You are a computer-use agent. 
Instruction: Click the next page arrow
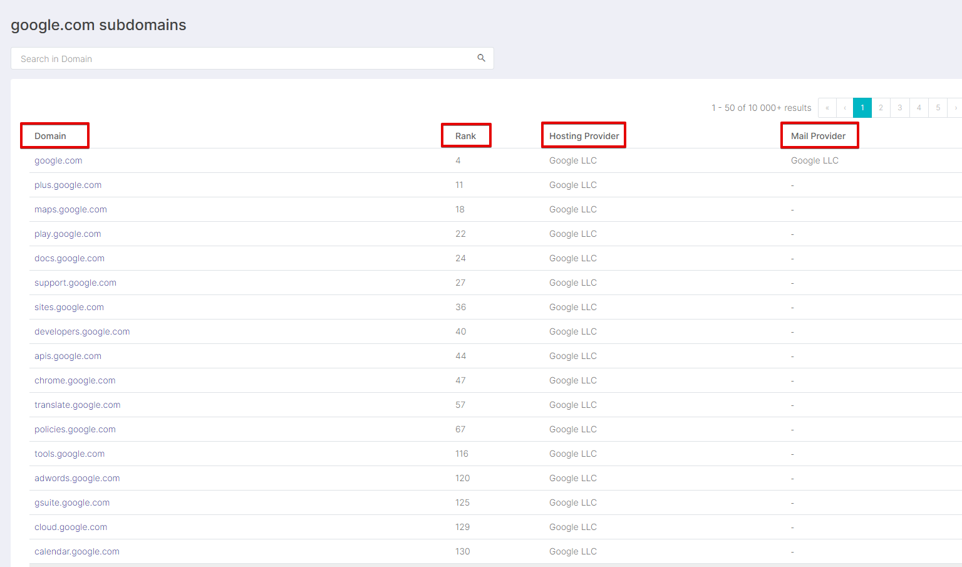click(x=955, y=108)
